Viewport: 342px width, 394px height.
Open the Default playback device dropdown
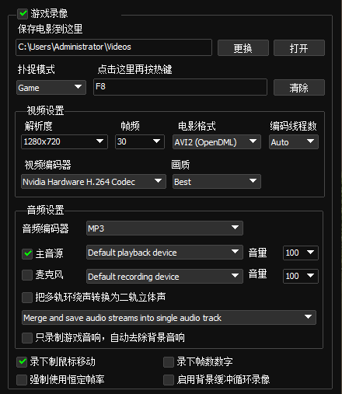(x=165, y=253)
